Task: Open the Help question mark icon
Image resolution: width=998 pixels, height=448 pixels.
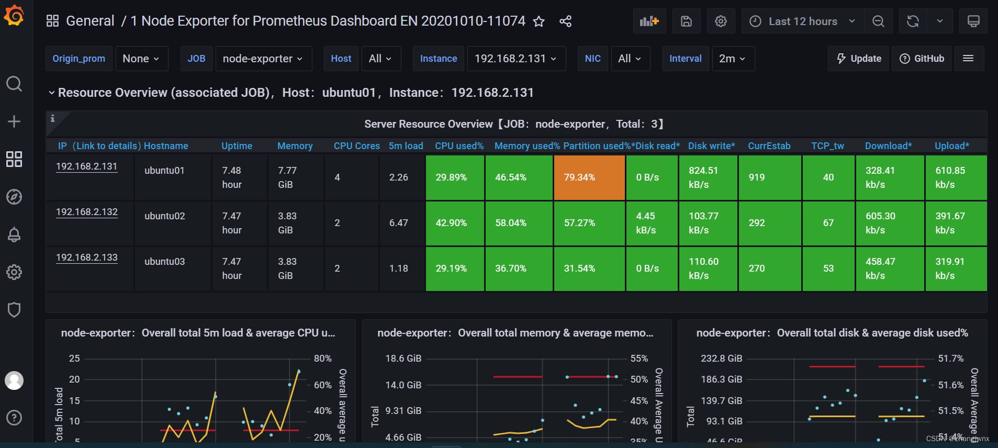Action: tap(14, 418)
